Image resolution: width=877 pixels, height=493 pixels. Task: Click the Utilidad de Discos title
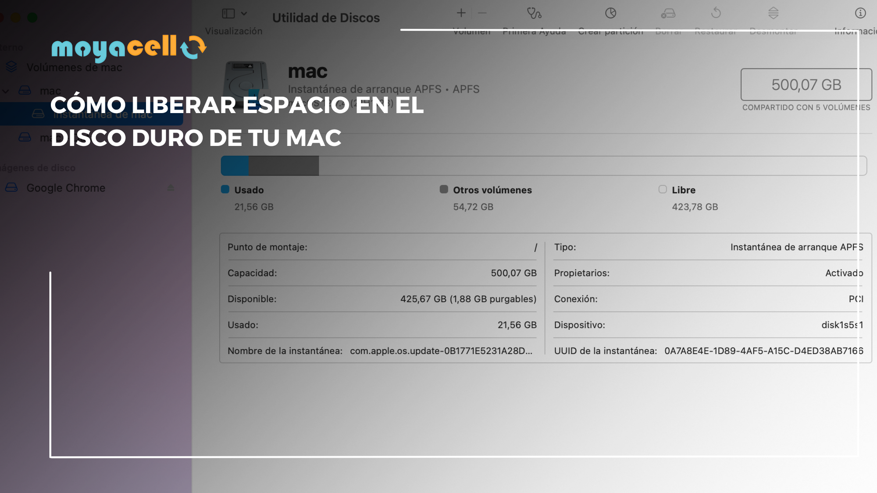coord(326,18)
